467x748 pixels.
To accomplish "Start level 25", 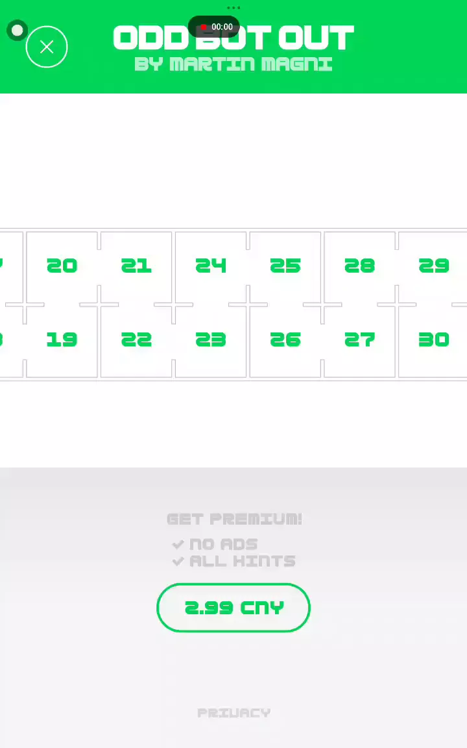I will click(x=285, y=266).
